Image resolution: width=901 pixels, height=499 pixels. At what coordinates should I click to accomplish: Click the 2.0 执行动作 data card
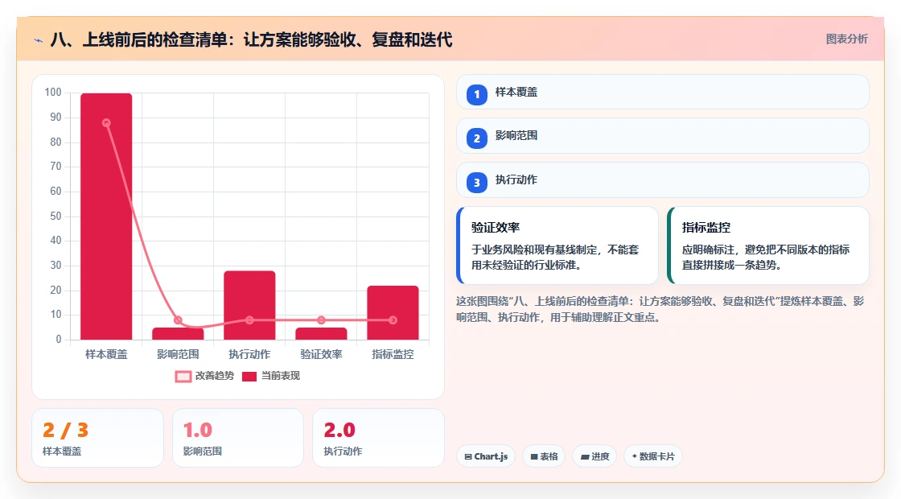pos(379,438)
